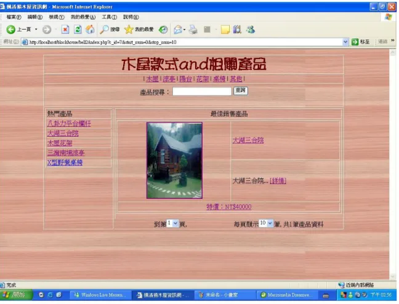
Task: Open the yellow Discuss note icon
Action: tap(225, 30)
